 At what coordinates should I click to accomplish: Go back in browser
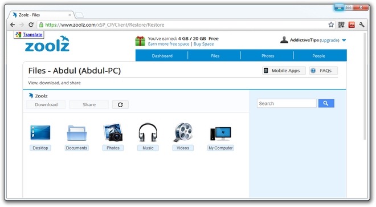coord(13,25)
